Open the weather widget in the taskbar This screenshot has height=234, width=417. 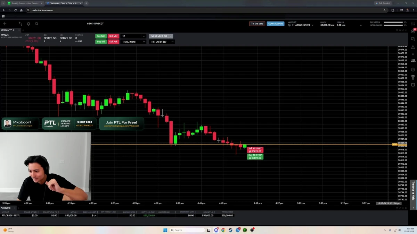[8, 230]
